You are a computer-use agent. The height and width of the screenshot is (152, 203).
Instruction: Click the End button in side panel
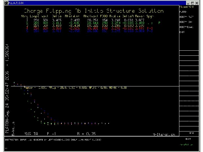pyautogui.click(x=191, y=133)
